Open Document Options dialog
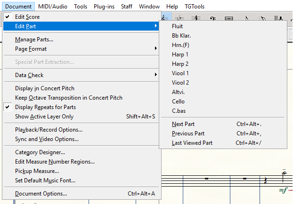This screenshot has height=204, width=293. [41, 194]
